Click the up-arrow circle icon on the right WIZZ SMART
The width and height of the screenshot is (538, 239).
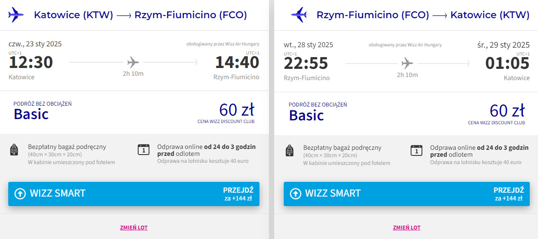coord(295,194)
